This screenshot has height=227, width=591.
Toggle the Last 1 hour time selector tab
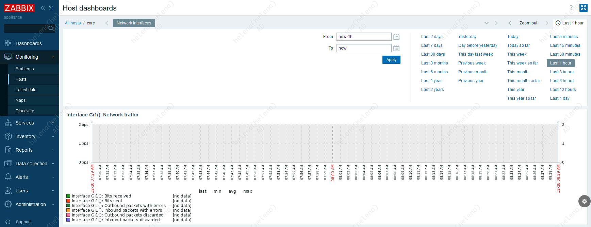pos(570,23)
